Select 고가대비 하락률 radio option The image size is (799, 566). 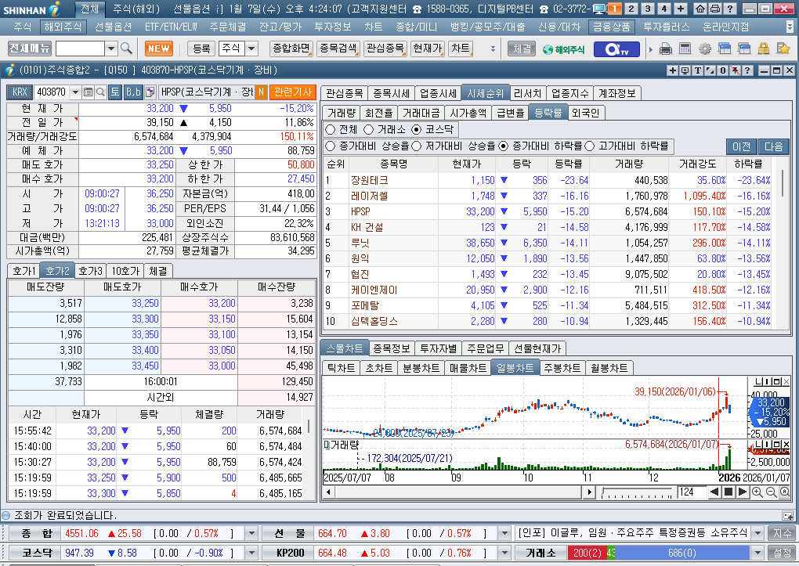click(x=590, y=146)
